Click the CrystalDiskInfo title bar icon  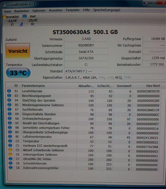[x=5, y=5]
